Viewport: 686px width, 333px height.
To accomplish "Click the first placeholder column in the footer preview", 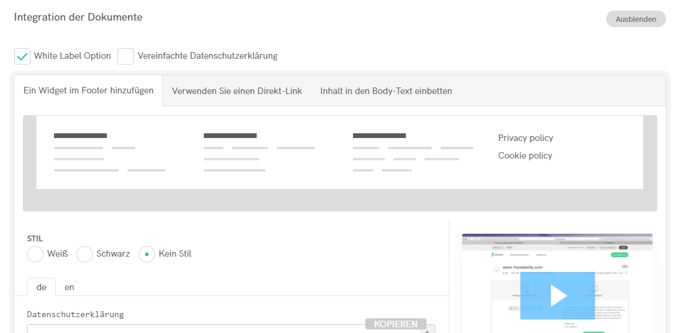I will (x=109, y=153).
